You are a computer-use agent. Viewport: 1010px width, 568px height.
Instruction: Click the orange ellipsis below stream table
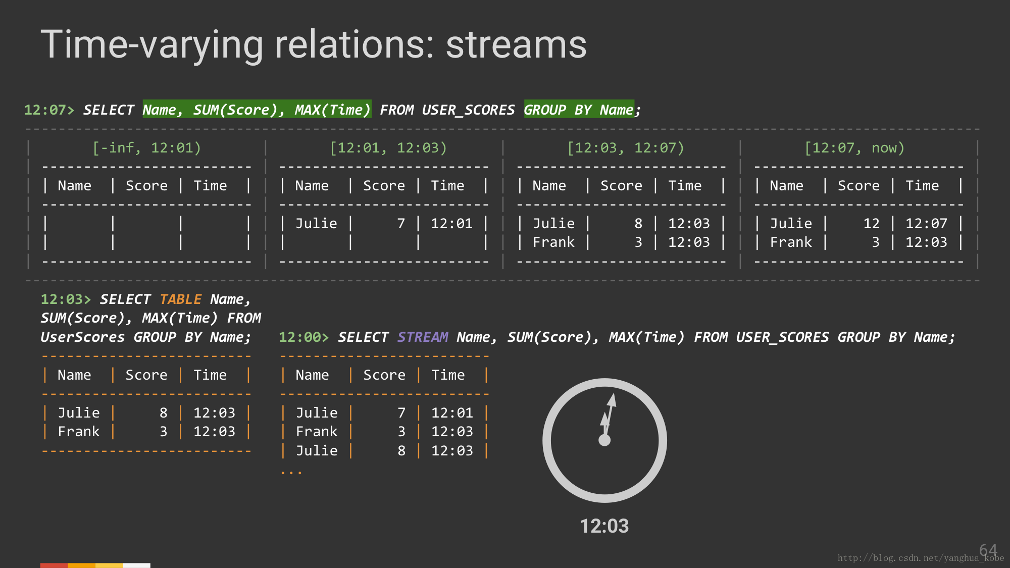pos(291,472)
